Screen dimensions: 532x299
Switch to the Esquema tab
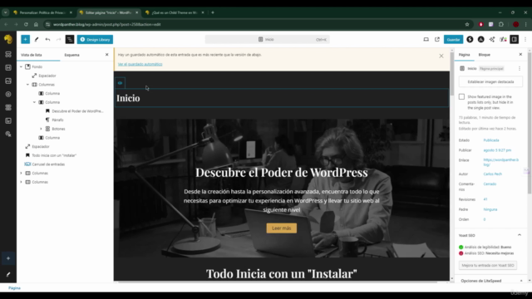[72, 55]
